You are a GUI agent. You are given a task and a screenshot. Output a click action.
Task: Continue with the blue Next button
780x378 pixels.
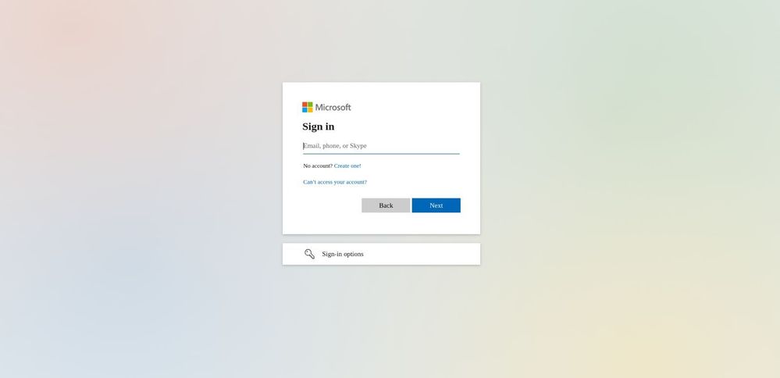pyautogui.click(x=436, y=205)
